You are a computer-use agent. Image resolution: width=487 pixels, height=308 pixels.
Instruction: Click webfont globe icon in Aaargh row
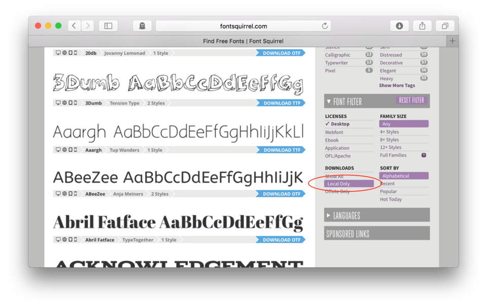(x=64, y=150)
